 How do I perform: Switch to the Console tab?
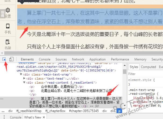click(44, 59)
